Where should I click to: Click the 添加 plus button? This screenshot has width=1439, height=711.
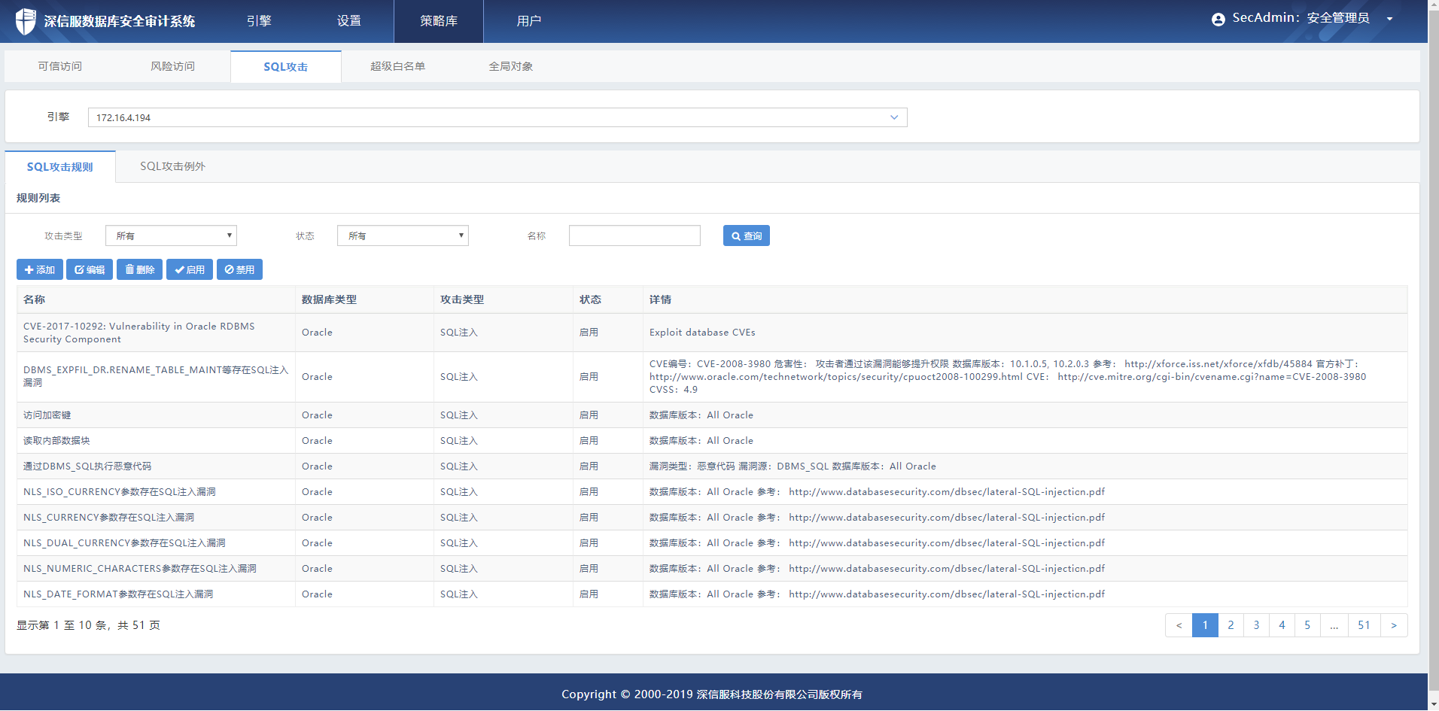point(40,269)
